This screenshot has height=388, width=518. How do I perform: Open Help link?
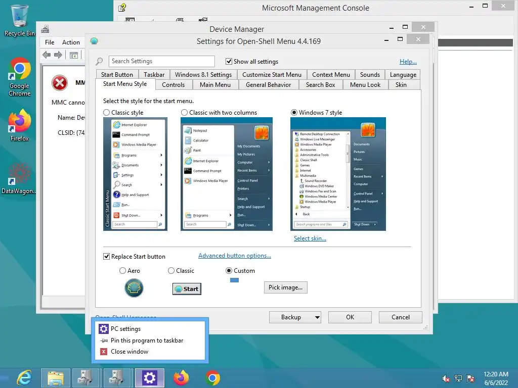coord(408,62)
